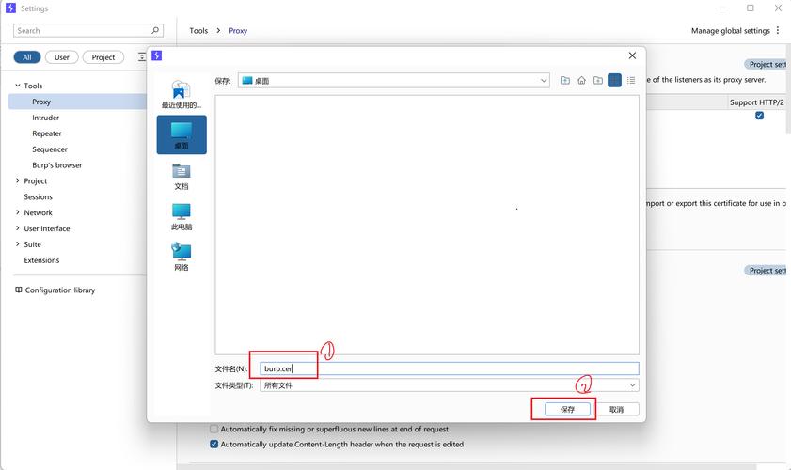
Task: Click Manage global settings
Action: 731,31
